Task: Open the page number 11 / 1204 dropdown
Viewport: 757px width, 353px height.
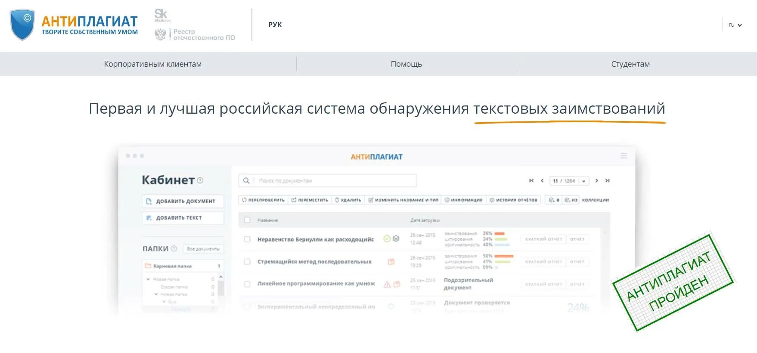Action: click(569, 181)
